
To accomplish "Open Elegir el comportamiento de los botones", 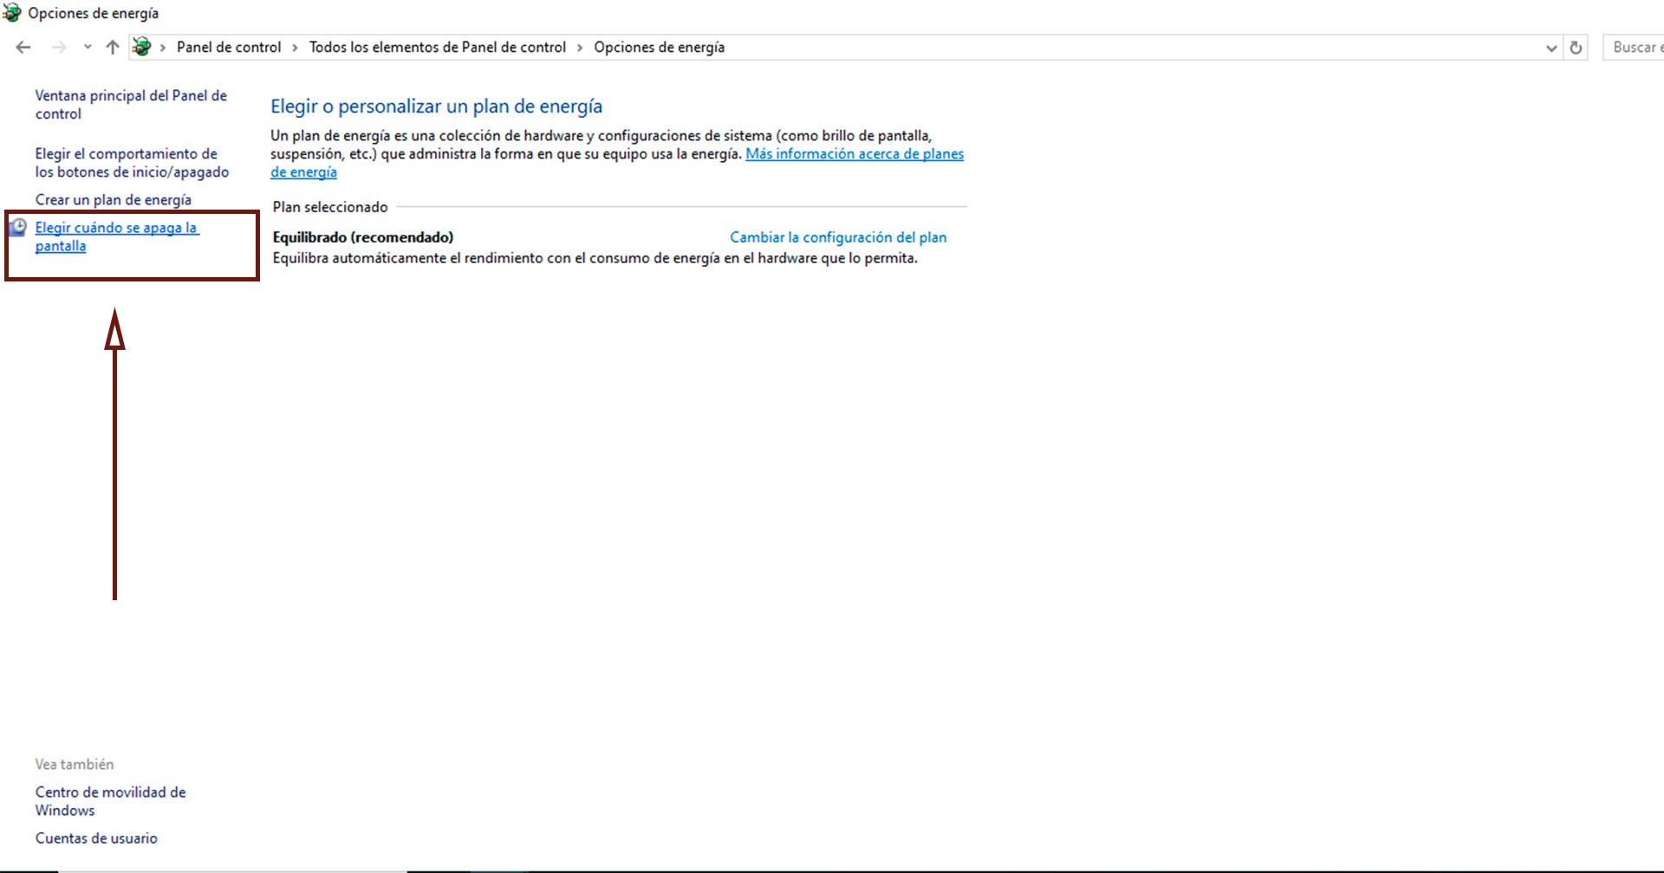I will pos(132,163).
